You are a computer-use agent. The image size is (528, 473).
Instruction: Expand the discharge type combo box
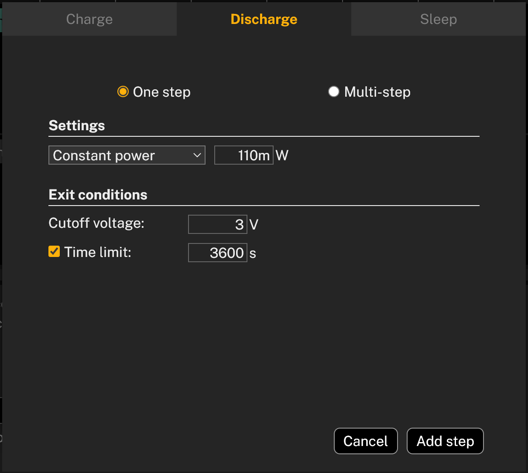(x=127, y=155)
